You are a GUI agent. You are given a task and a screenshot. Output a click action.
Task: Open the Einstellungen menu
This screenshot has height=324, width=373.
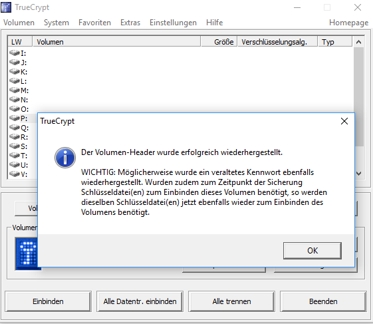[x=173, y=23]
